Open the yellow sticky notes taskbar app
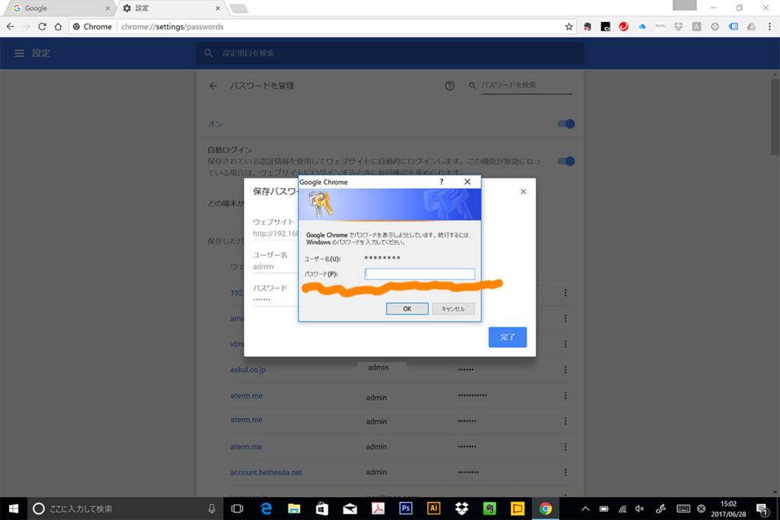780x520 pixels. [x=517, y=509]
